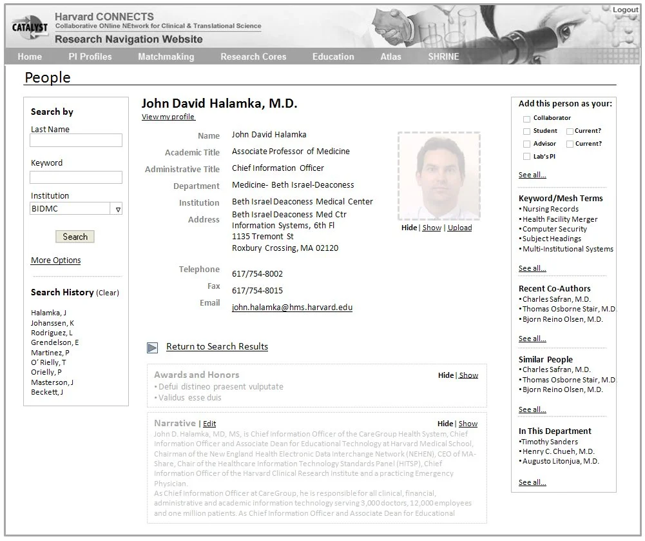
Task: Click View my profile link
Action: pyautogui.click(x=168, y=117)
